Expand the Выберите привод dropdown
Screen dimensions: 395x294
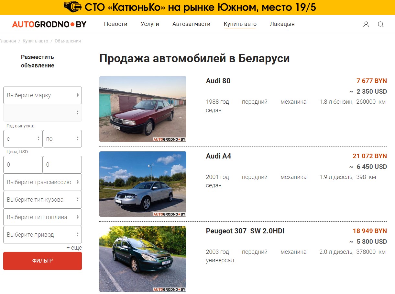pos(42,235)
